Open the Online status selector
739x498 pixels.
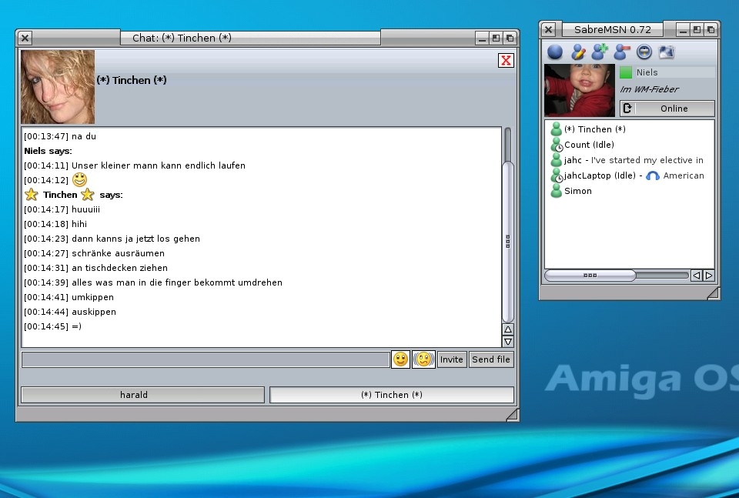667,109
